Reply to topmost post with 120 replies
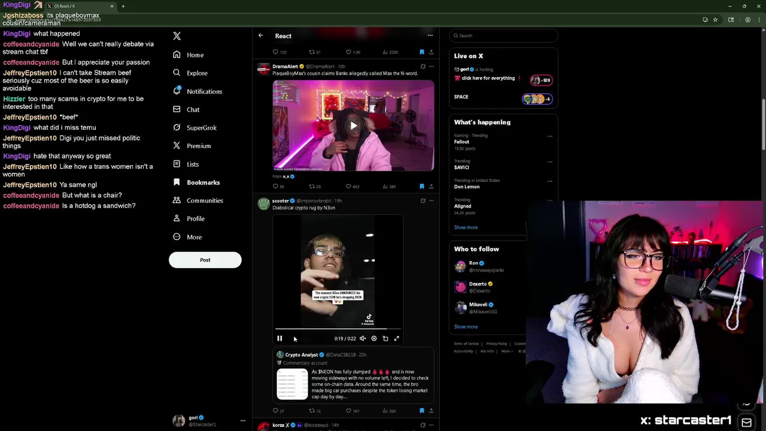The height and width of the screenshot is (431, 766). 279,52
